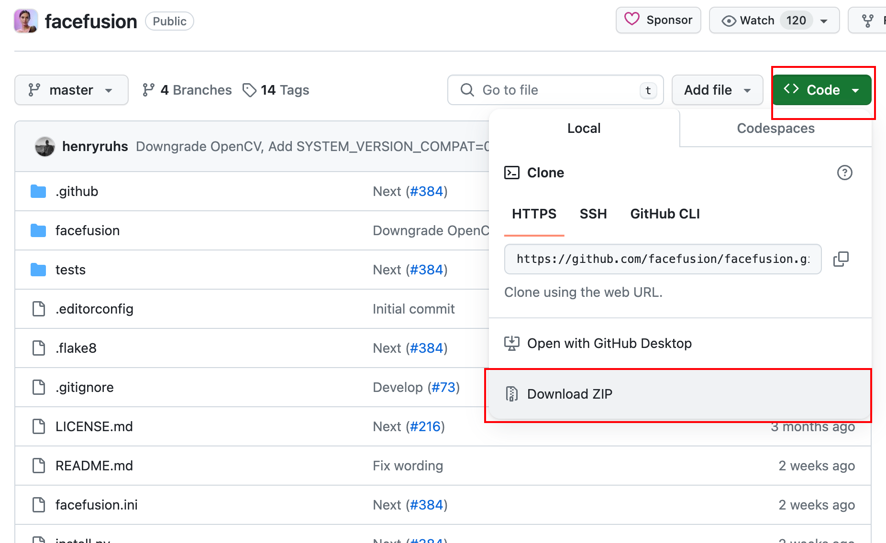Open the Fix wording commit message
Viewport: 886px width, 543px height.
click(408, 466)
